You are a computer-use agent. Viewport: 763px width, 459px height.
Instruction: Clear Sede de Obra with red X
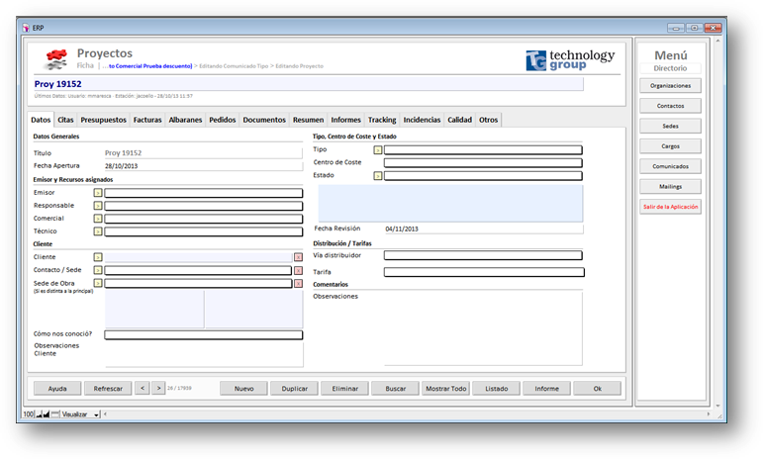298,284
